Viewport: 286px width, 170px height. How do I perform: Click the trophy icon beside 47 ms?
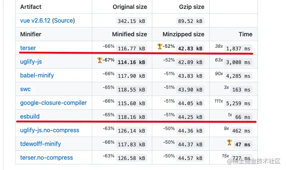click(x=229, y=142)
